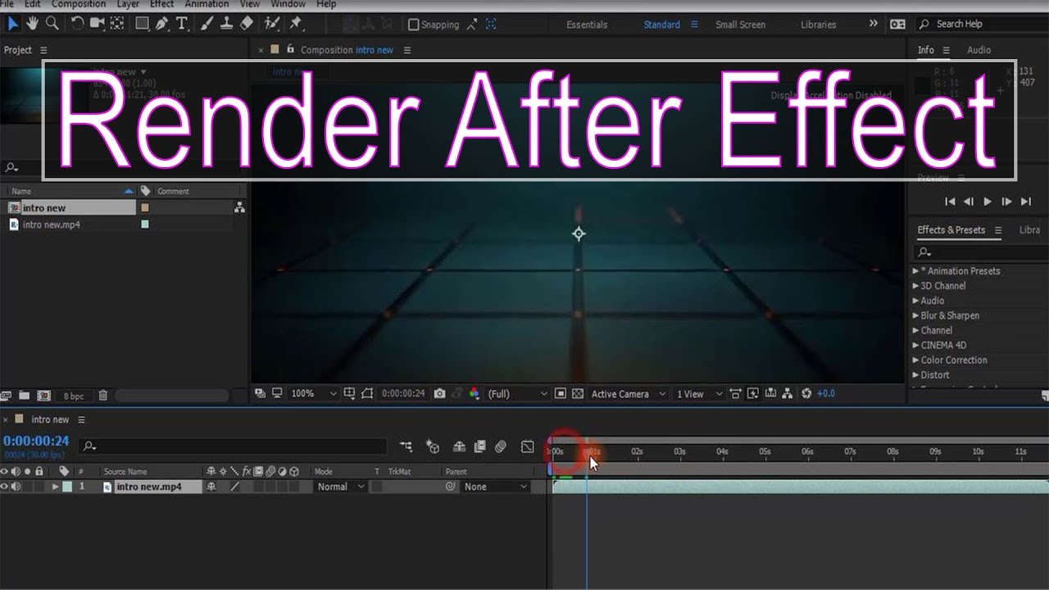
Task: Select the Rotation tool
Action: [77, 24]
